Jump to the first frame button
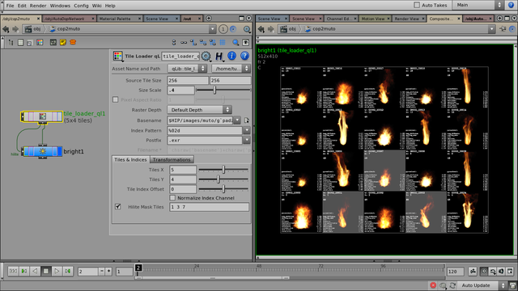Viewport: 518px width, 291px height. (13, 272)
